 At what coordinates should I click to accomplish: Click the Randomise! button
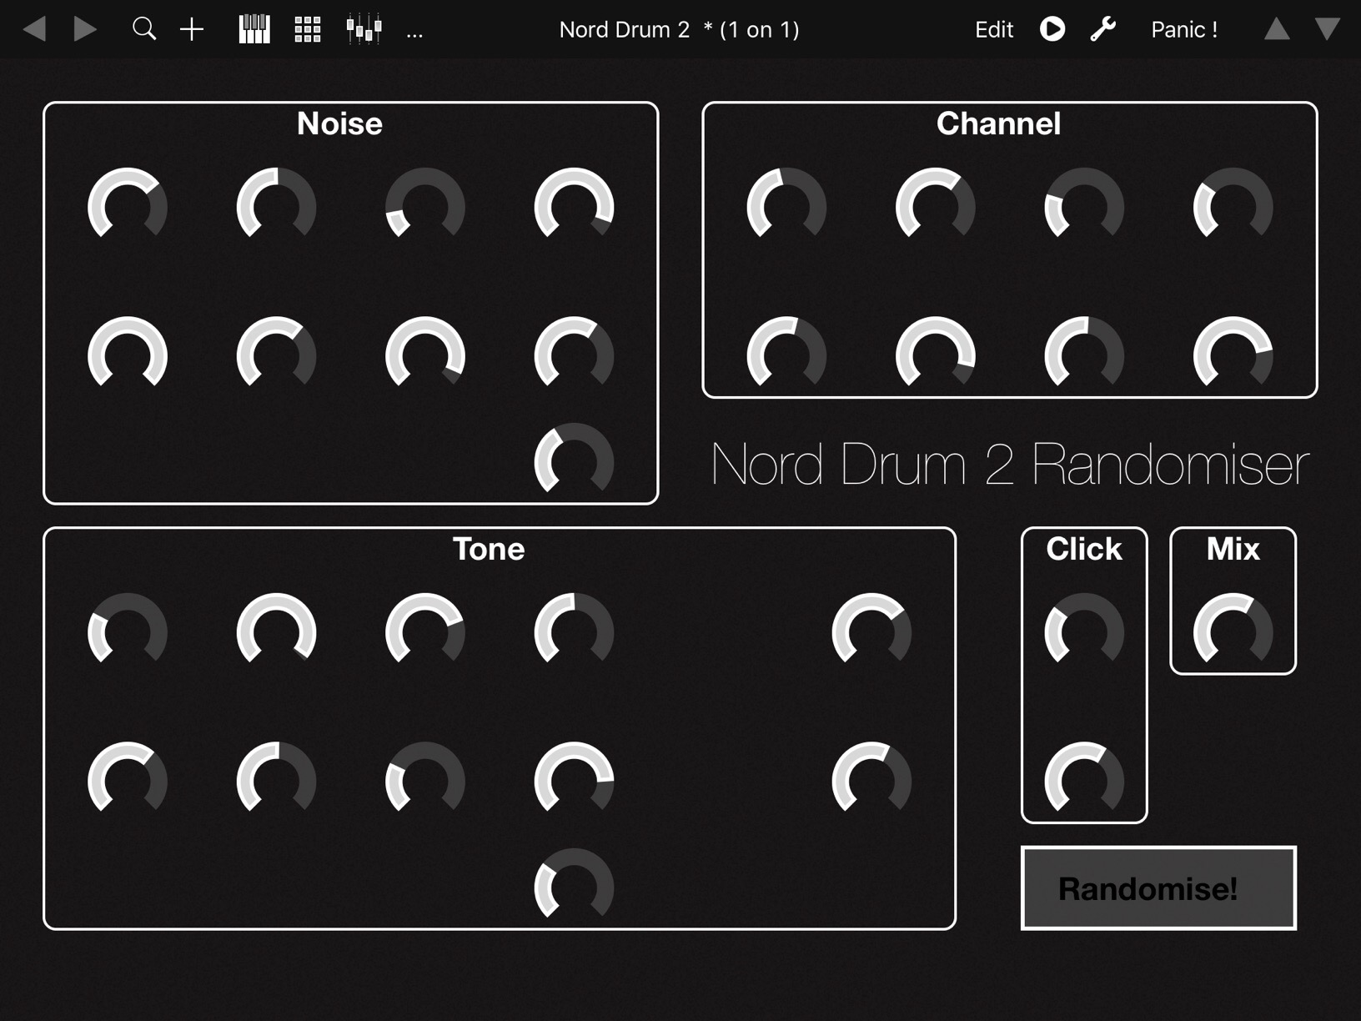pyautogui.click(x=1158, y=888)
